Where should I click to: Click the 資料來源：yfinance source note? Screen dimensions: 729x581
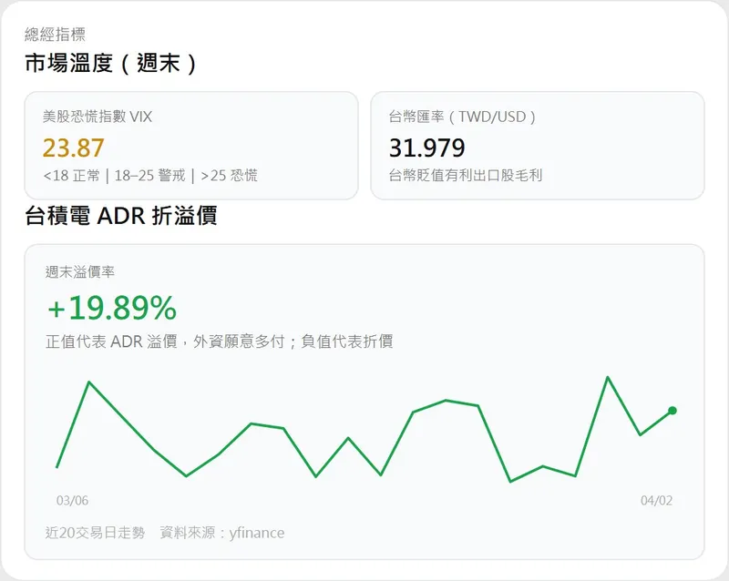click(222, 533)
